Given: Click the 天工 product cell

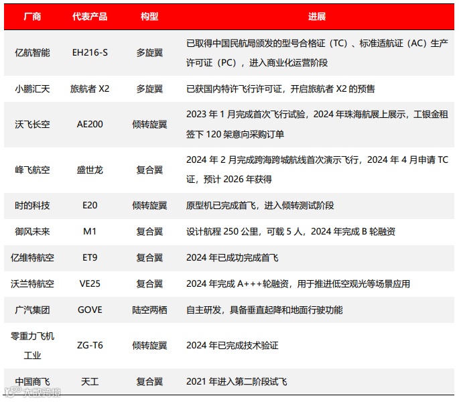Looking at the screenshot, I should point(90,382).
